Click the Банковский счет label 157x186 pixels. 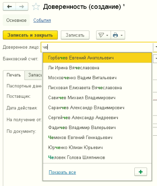click(x=21, y=59)
